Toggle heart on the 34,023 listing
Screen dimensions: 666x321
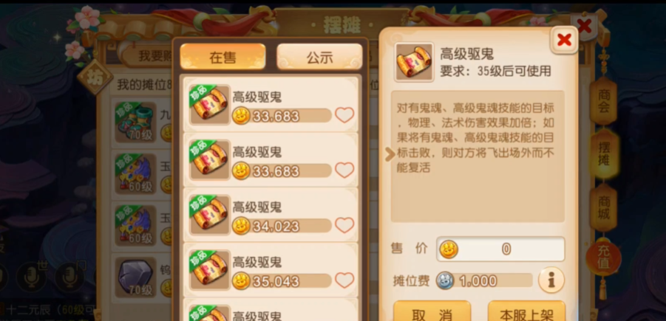[344, 225]
